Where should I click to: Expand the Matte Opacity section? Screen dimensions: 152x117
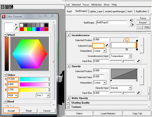(68, 98)
